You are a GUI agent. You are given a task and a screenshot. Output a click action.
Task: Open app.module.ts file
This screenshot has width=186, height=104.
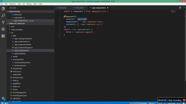31,53
